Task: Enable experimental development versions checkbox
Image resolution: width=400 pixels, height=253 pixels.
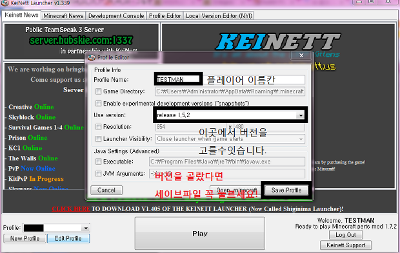Action: [x=98, y=104]
